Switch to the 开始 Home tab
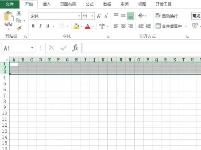The width and height of the screenshot is (201, 150). point(29,4)
